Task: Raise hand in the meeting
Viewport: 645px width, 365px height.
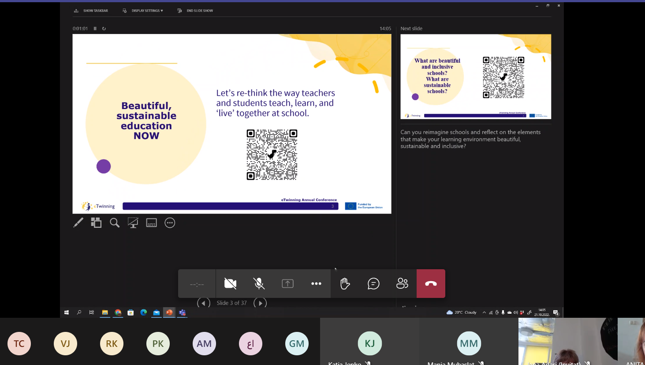Action: pos(345,283)
